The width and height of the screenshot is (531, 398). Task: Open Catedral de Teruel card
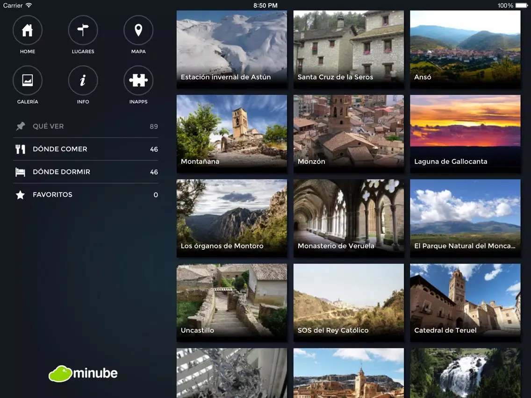(465, 303)
